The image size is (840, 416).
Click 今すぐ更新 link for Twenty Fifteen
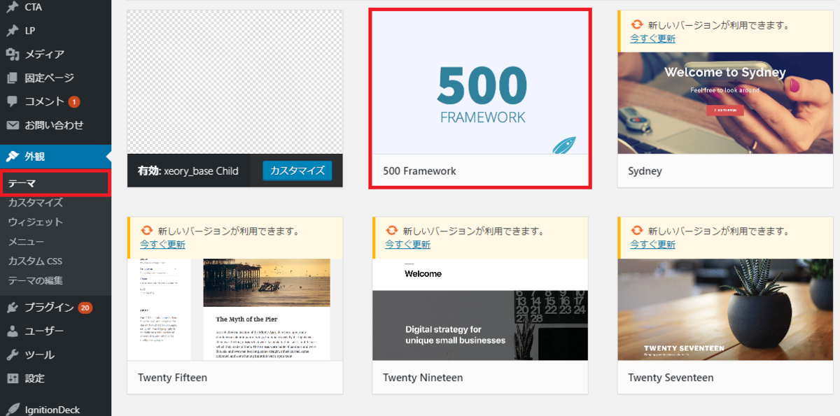tap(162, 245)
